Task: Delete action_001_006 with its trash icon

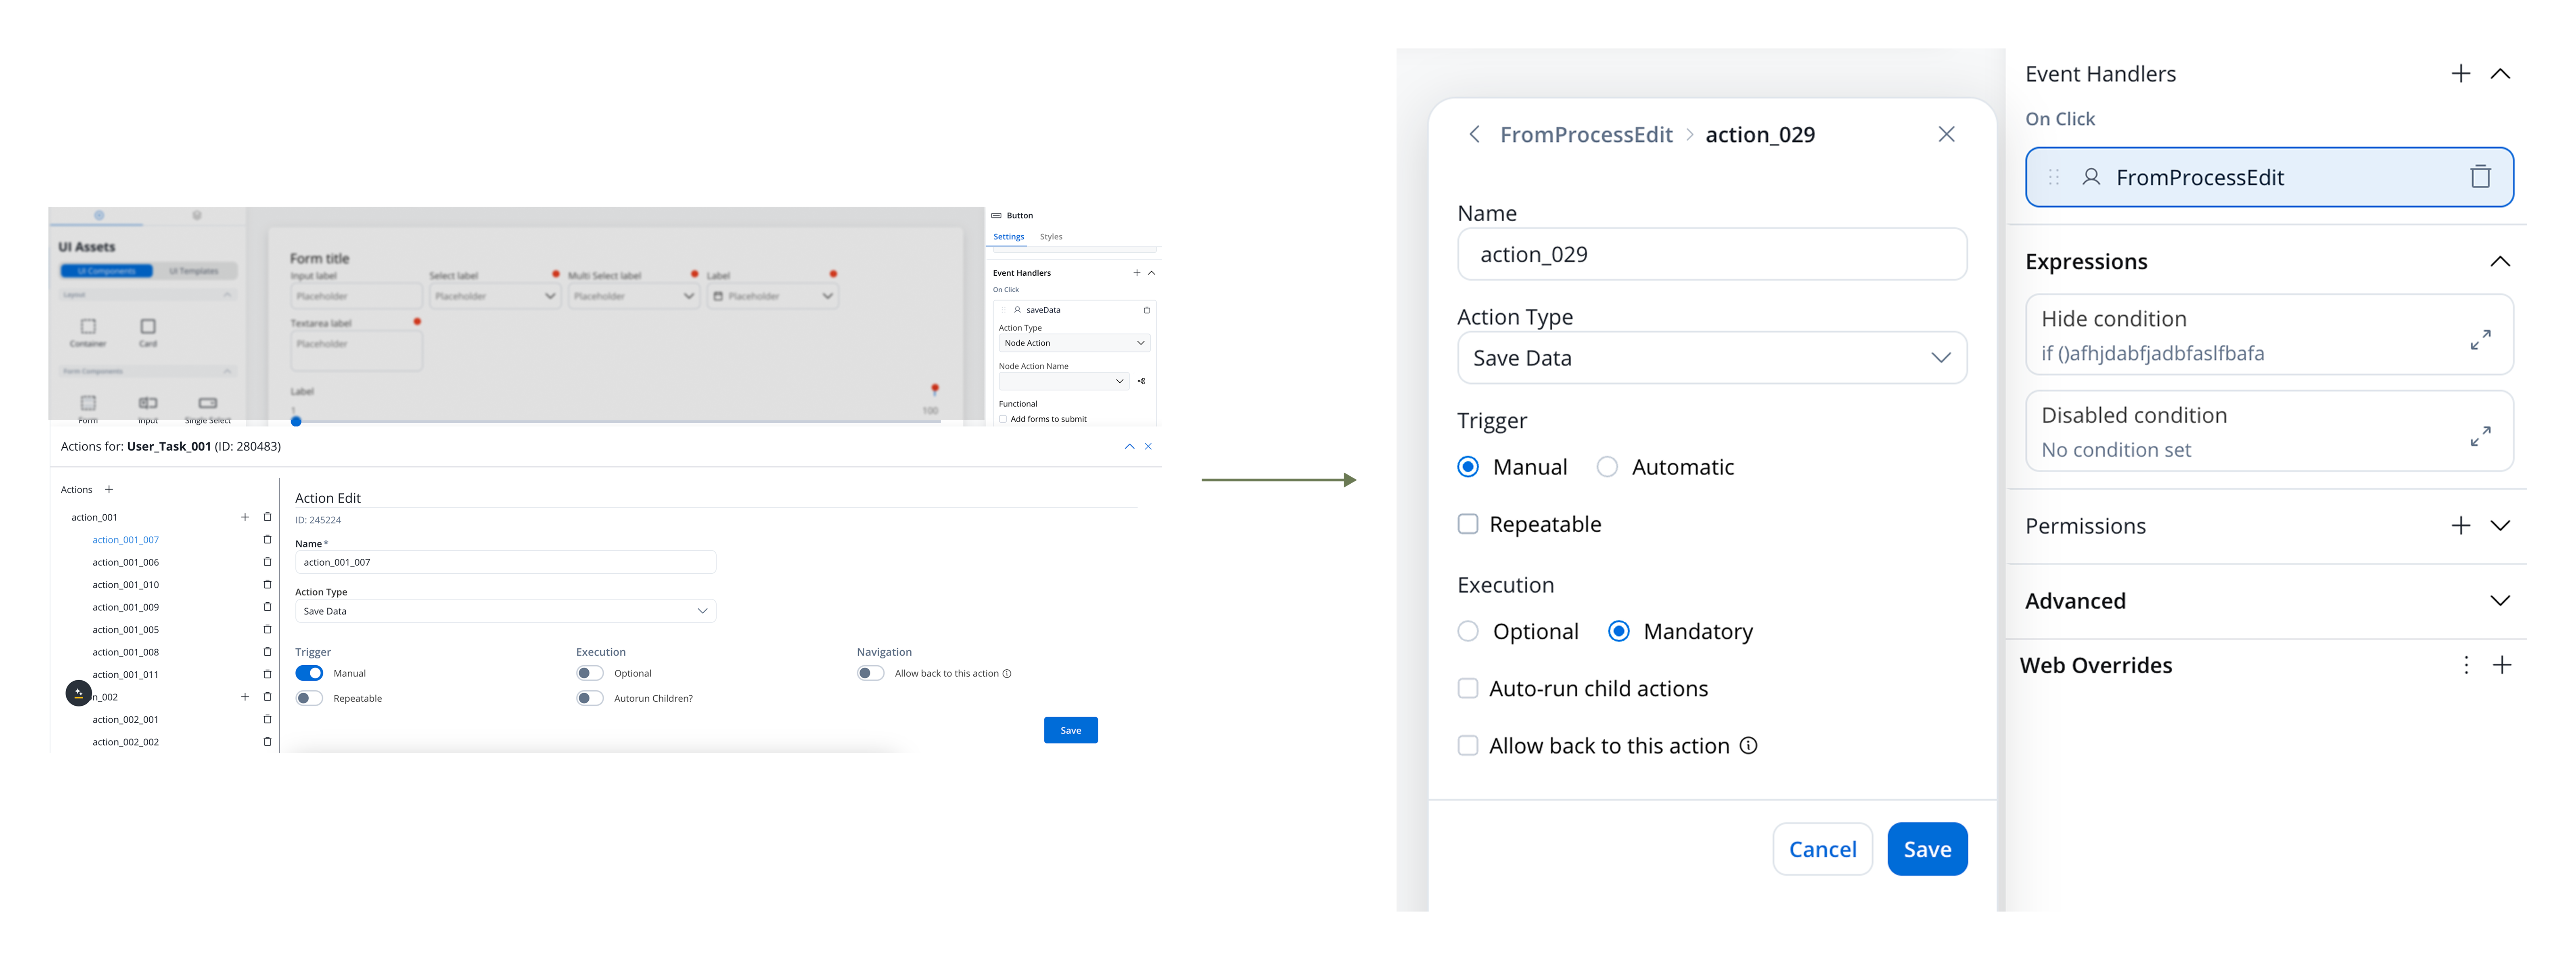Action: click(267, 562)
